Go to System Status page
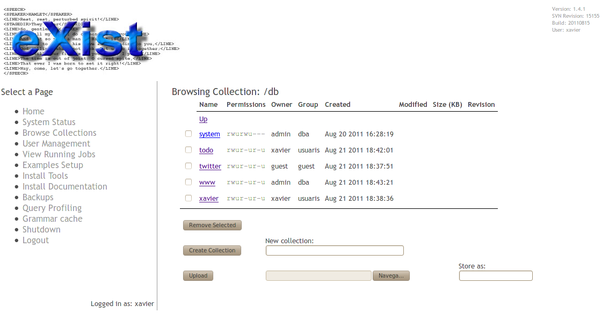609x327 pixels. (x=49, y=122)
